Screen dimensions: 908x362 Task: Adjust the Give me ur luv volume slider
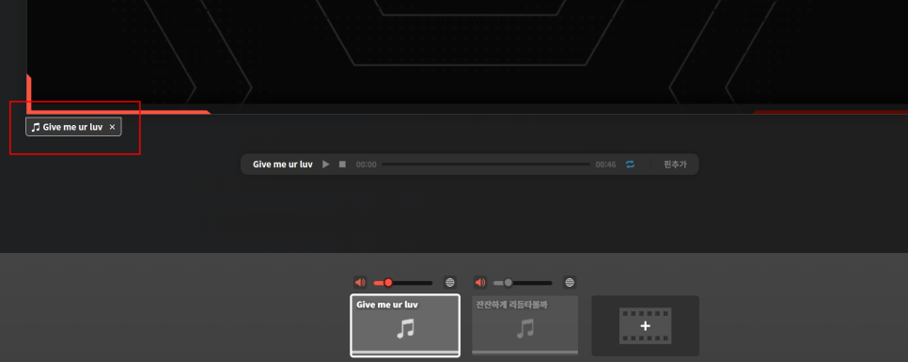tap(403, 283)
